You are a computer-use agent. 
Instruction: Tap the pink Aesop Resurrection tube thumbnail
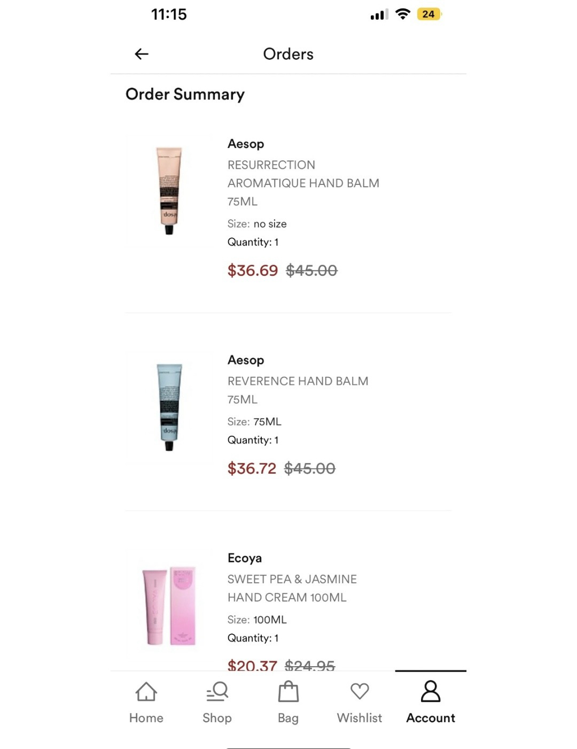(169, 190)
